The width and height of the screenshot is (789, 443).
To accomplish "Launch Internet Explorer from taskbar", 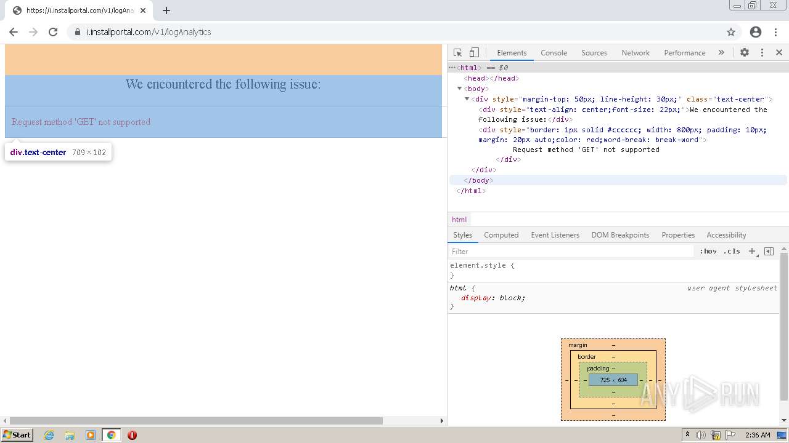I will point(49,435).
